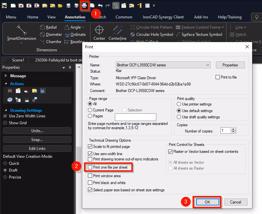Toggle the scene tree icon in top toolbar
The height and width of the screenshot is (214, 262).
pyautogui.click(x=116, y=6)
